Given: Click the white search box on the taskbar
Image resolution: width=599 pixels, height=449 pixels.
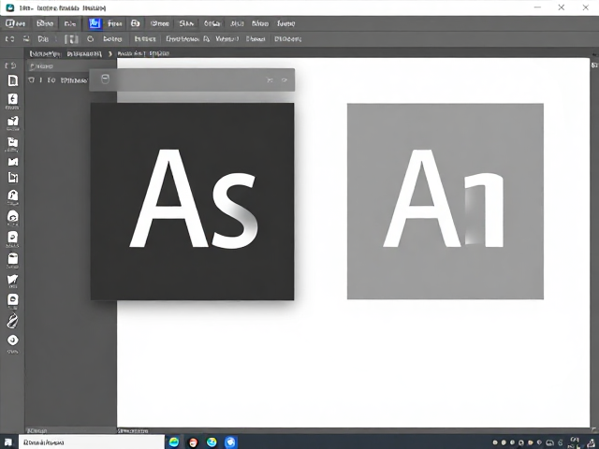Looking at the screenshot, I should (92, 442).
